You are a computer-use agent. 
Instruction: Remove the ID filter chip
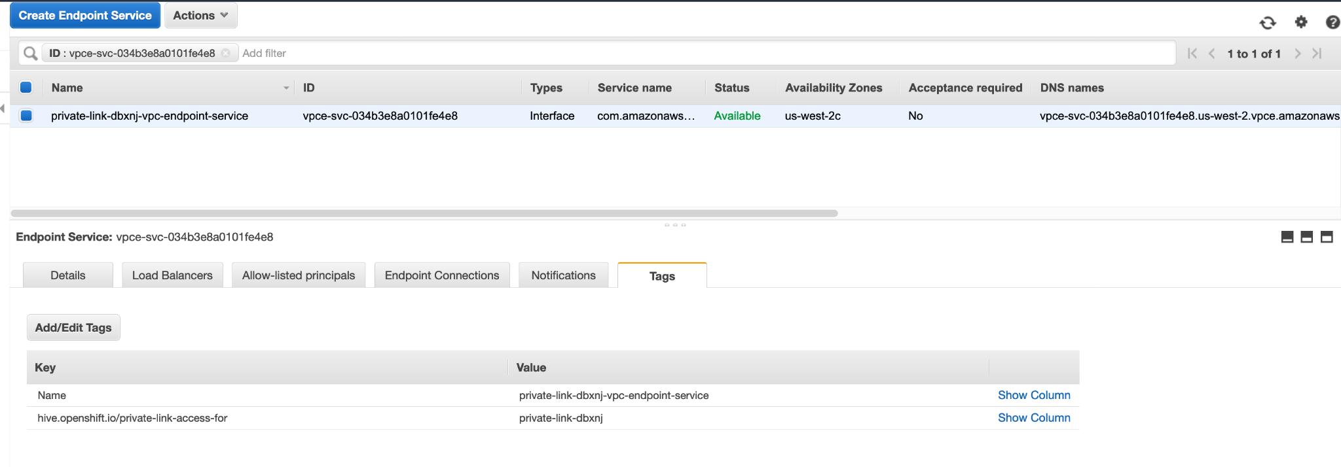226,54
